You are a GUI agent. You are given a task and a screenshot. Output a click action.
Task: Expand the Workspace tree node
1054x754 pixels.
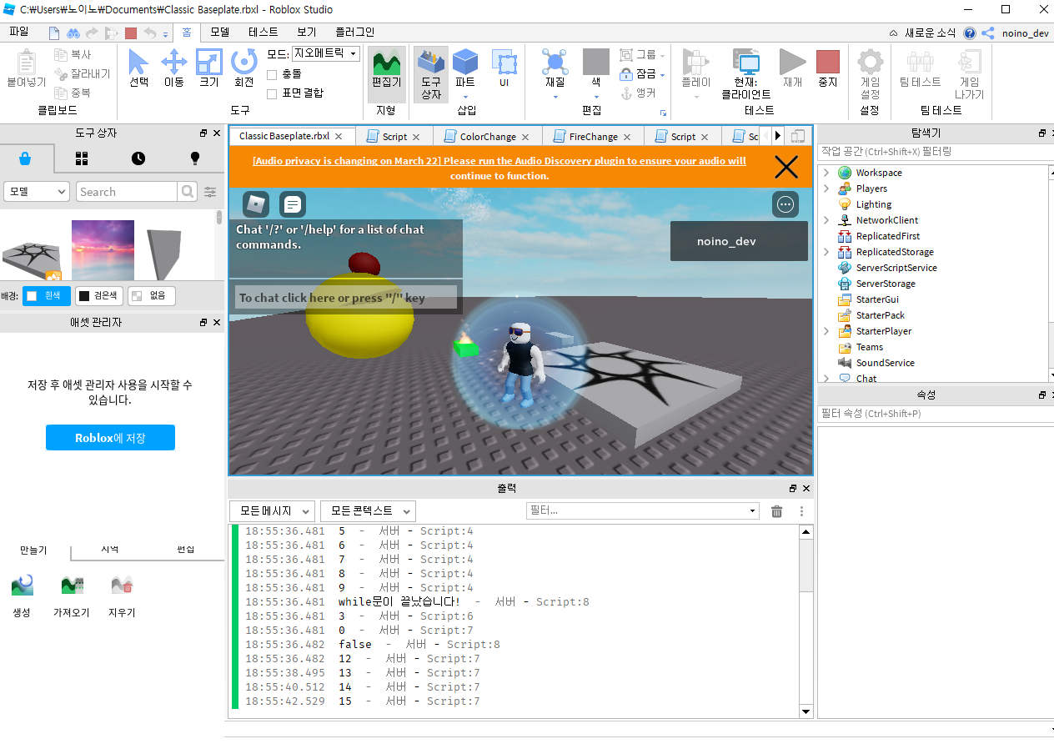(826, 173)
